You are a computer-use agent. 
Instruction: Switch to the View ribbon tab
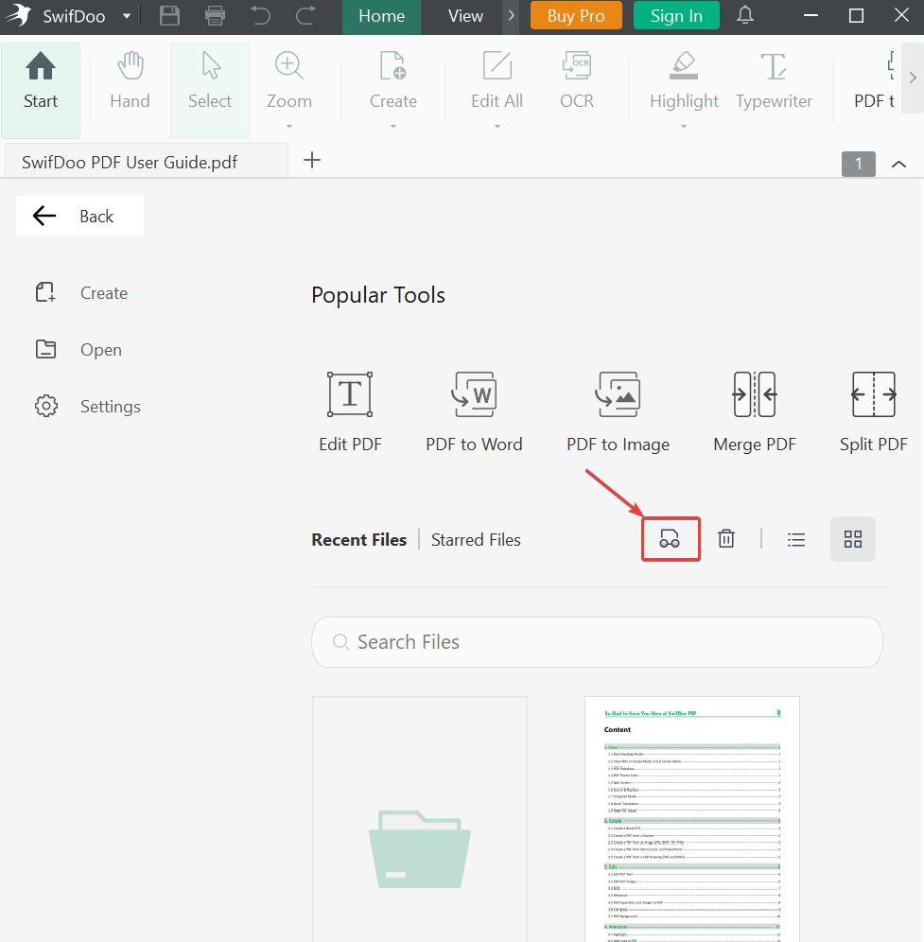[x=465, y=17]
